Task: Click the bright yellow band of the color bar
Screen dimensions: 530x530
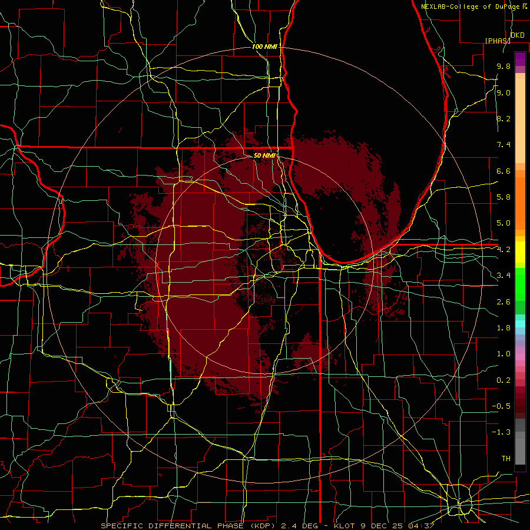Action: point(520,252)
